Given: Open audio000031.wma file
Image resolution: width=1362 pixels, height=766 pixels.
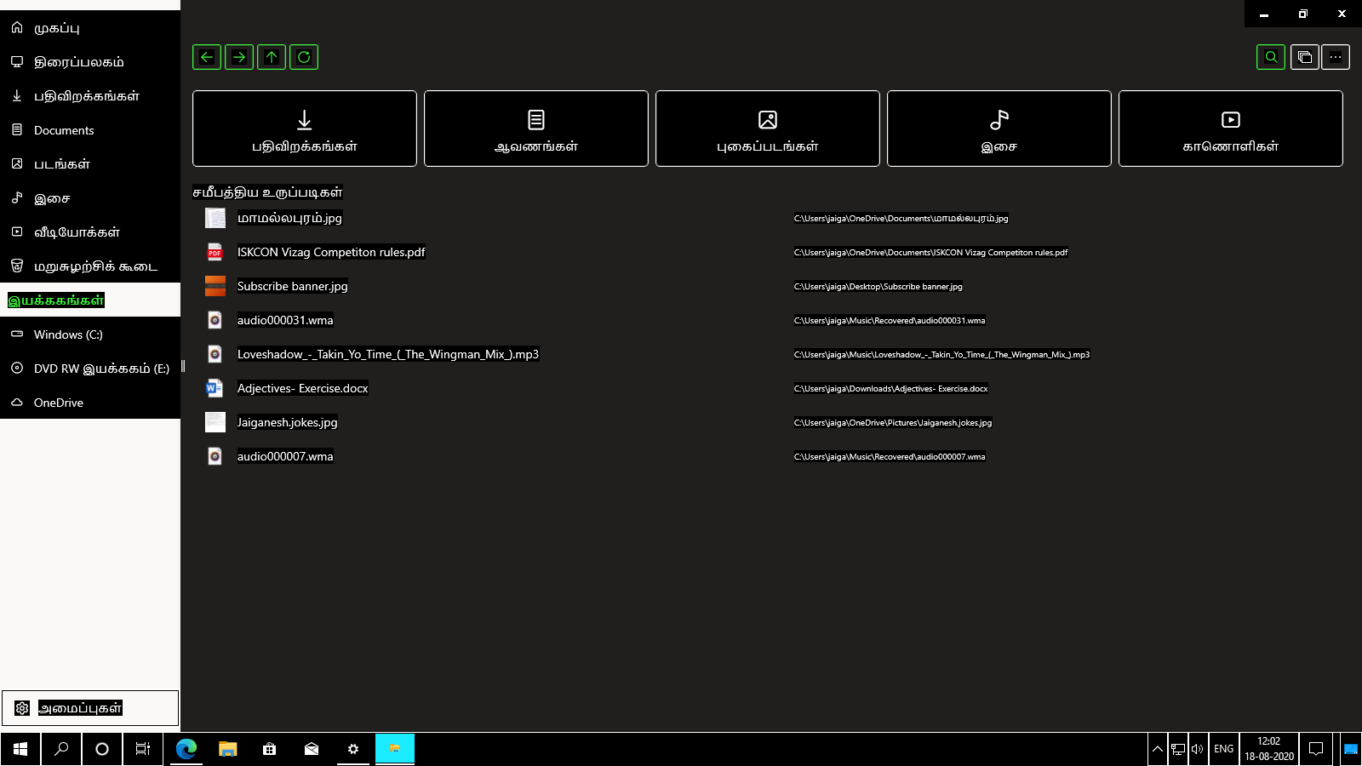Looking at the screenshot, I should click(x=285, y=320).
